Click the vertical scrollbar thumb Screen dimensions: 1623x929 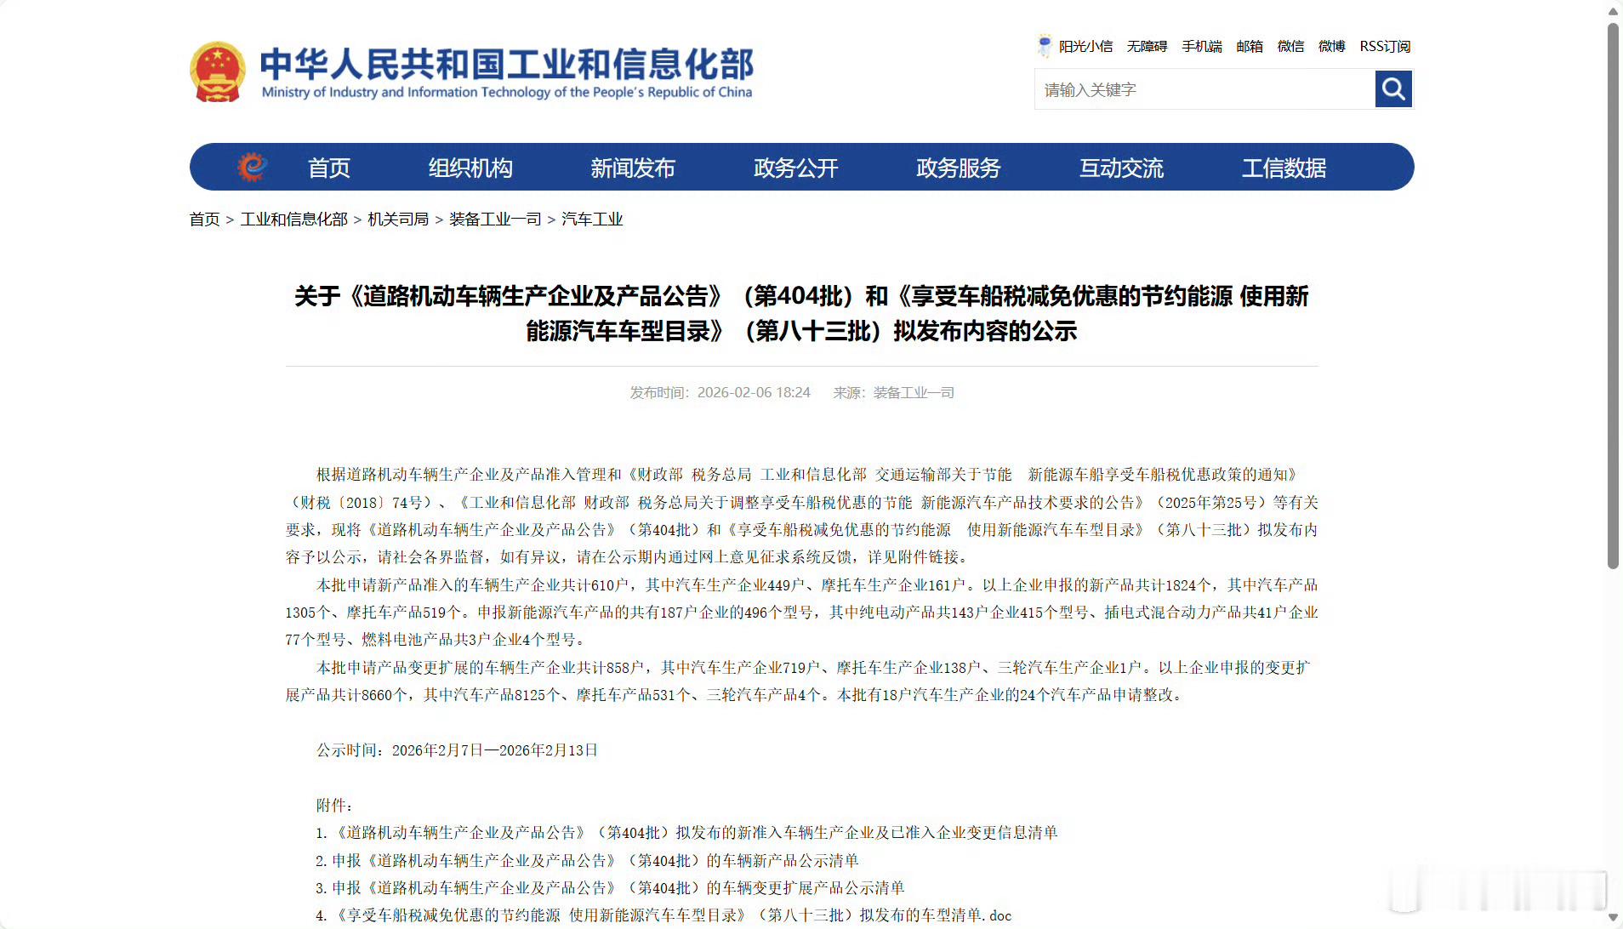(x=1613, y=295)
